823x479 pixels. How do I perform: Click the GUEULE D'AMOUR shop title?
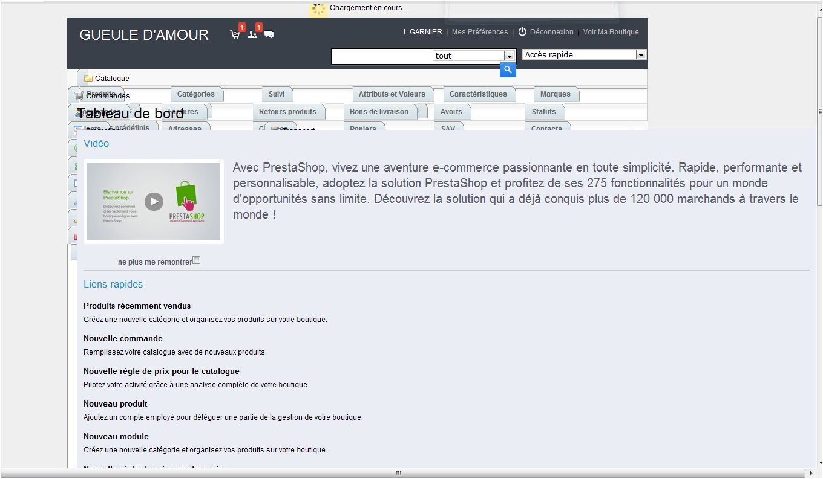[144, 35]
